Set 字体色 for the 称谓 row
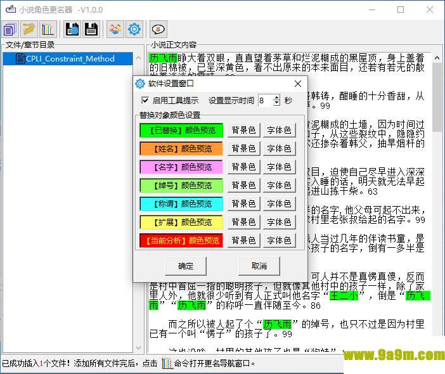This screenshot has height=374, width=445. coord(280,203)
